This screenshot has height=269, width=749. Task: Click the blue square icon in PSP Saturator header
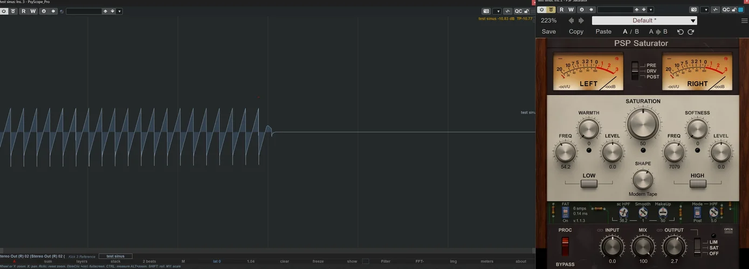(741, 10)
